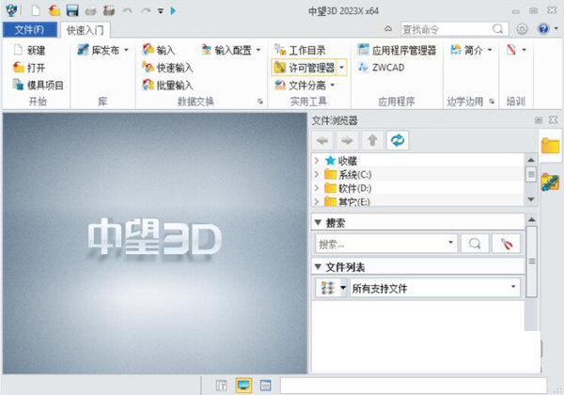Image resolution: width=564 pixels, height=395 pixels.
Task: Click the text output icon in status bar
Action: tap(222, 386)
